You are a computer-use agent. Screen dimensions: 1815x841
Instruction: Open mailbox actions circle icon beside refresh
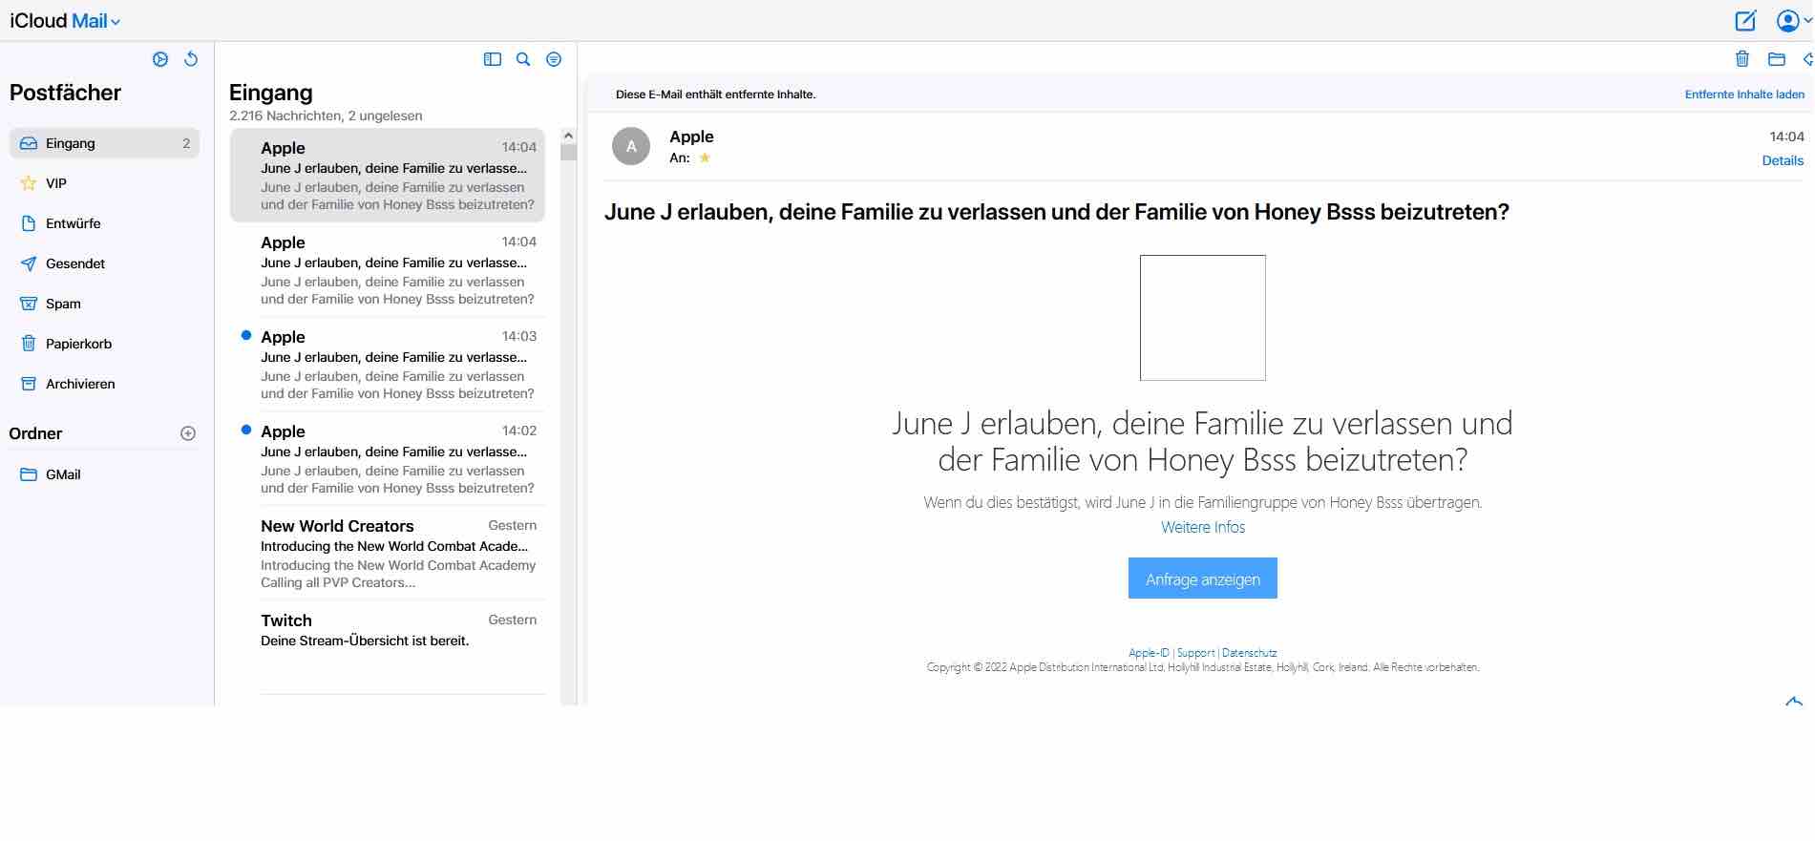160,59
